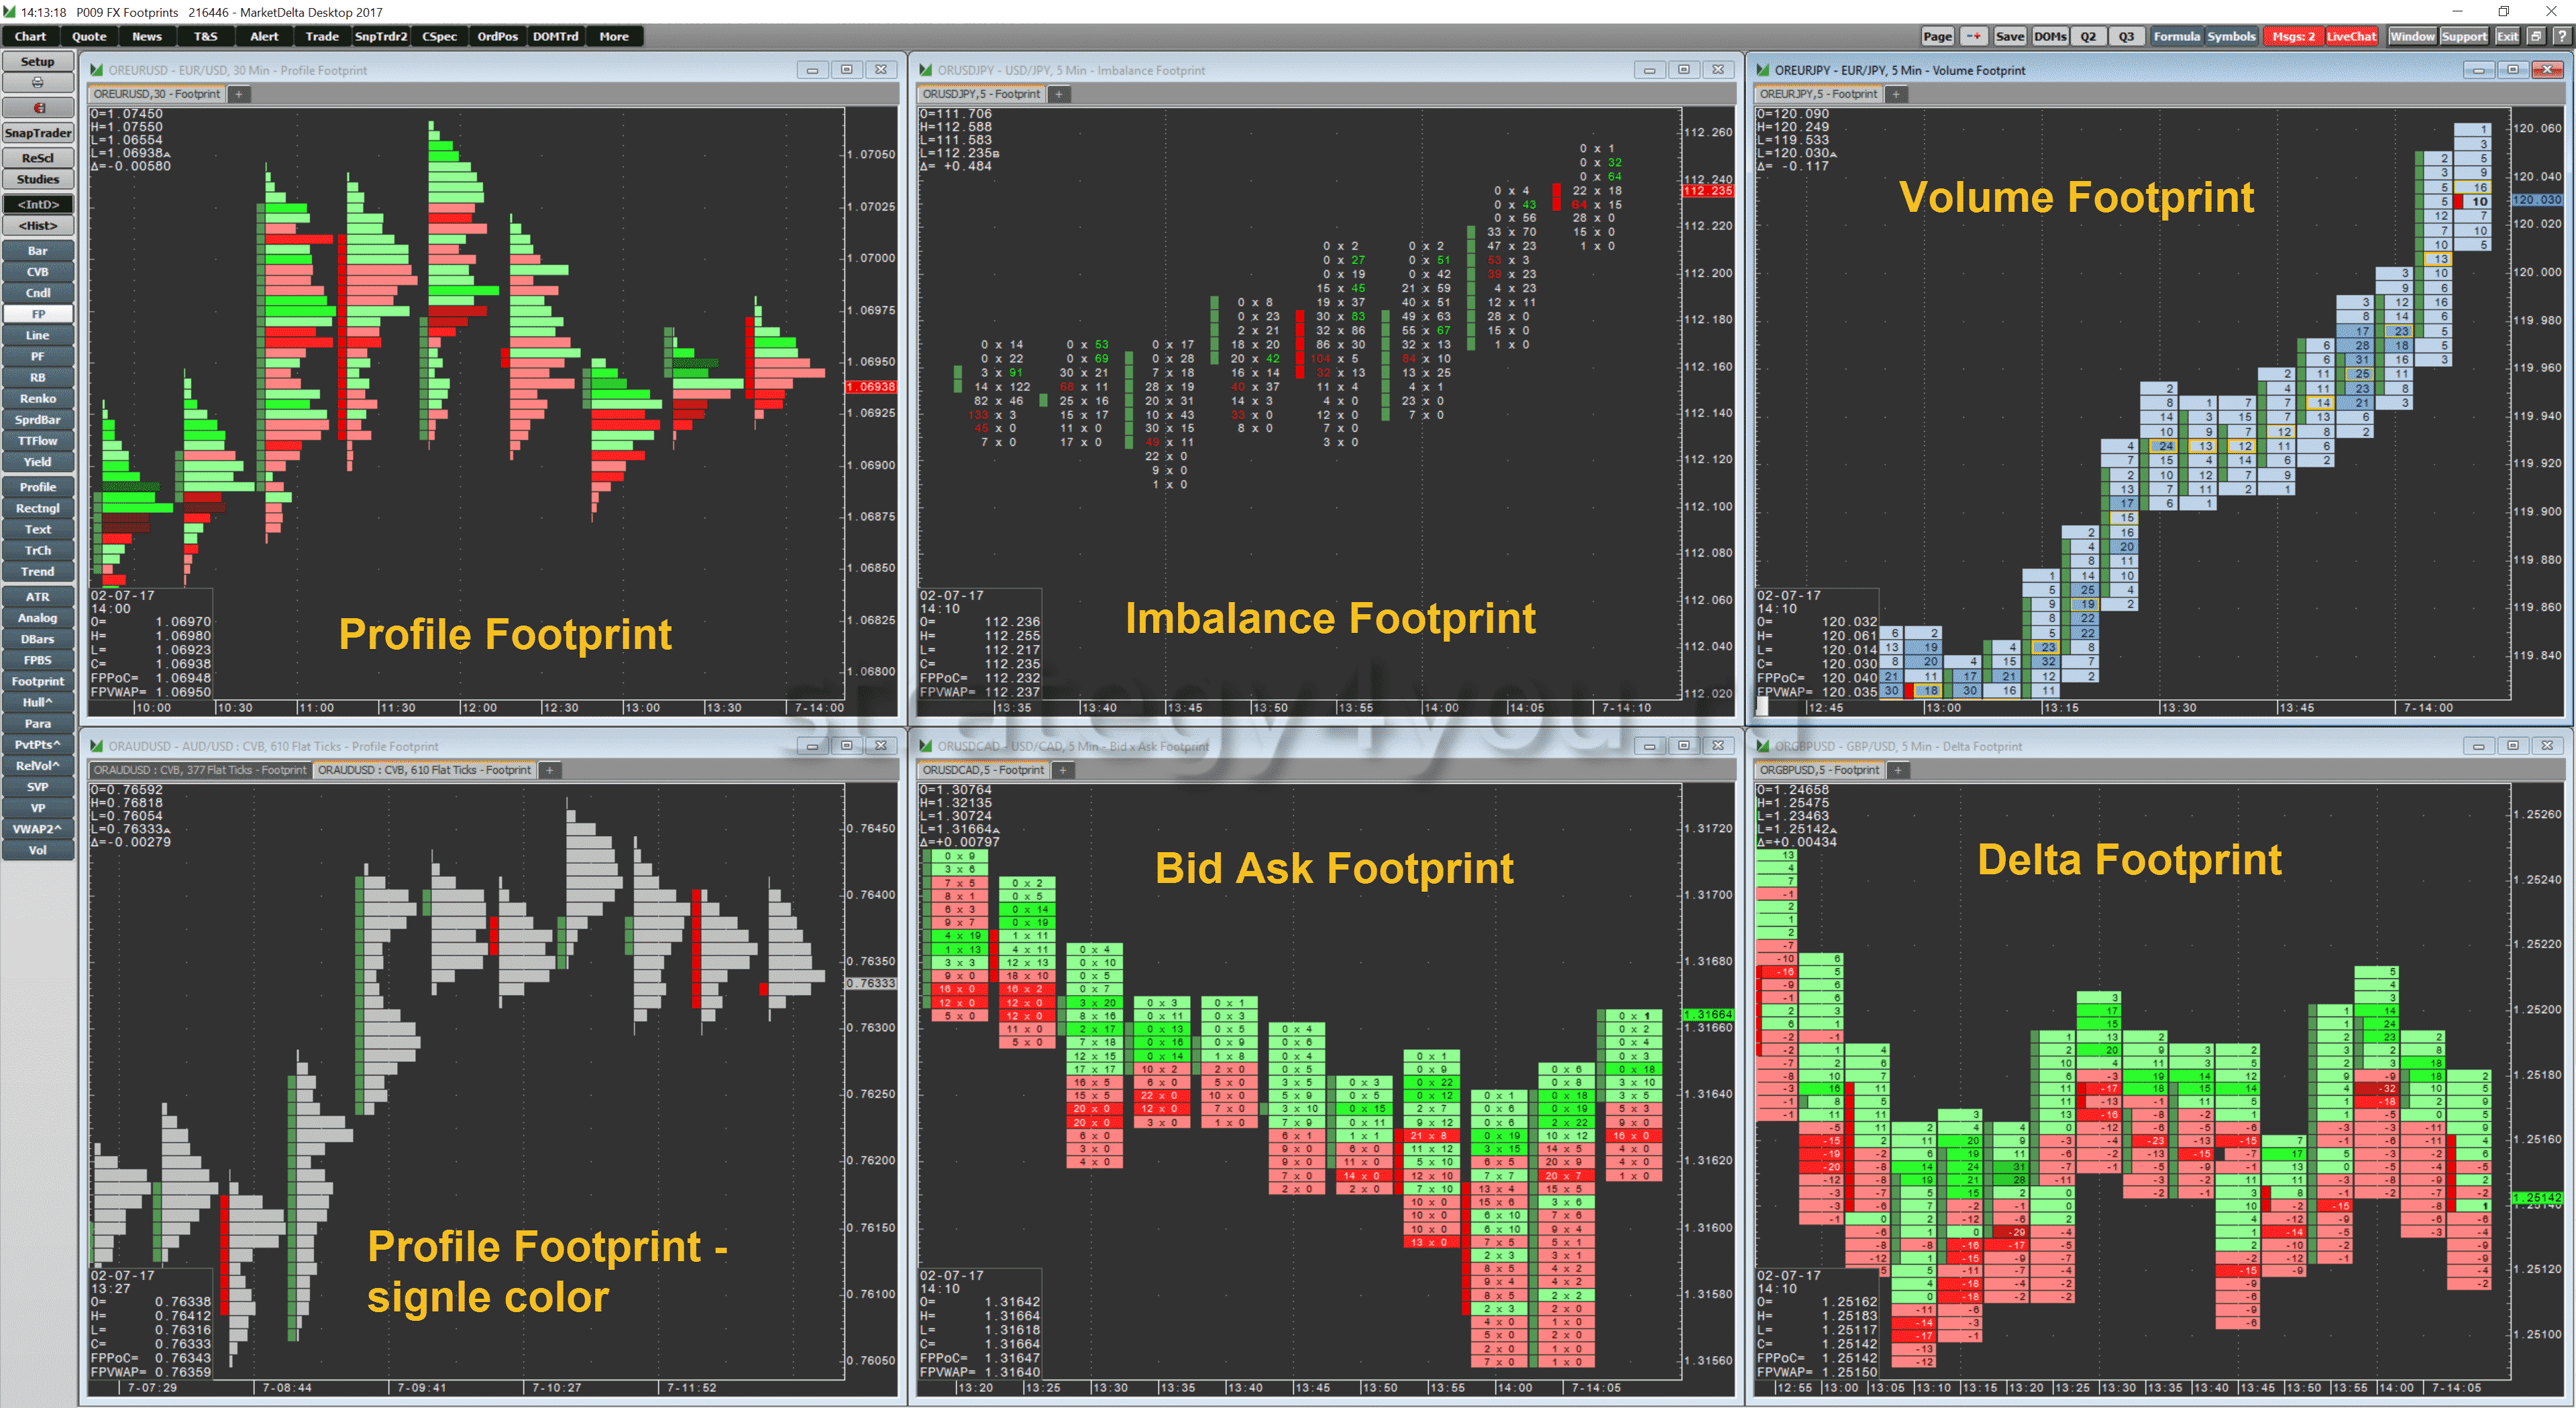Add a new tab in the OREURUSD window

(239, 94)
